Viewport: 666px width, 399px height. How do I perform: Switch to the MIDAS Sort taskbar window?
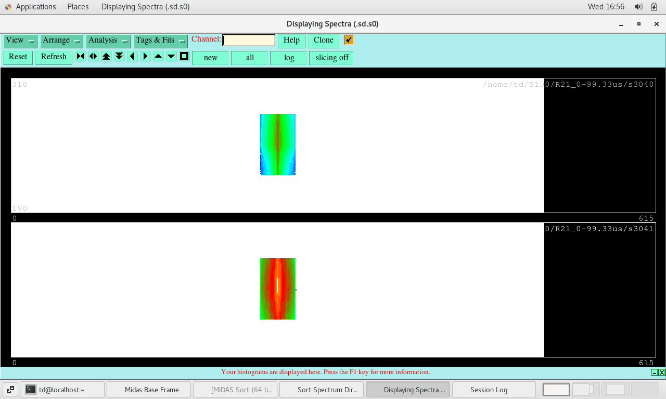point(235,390)
